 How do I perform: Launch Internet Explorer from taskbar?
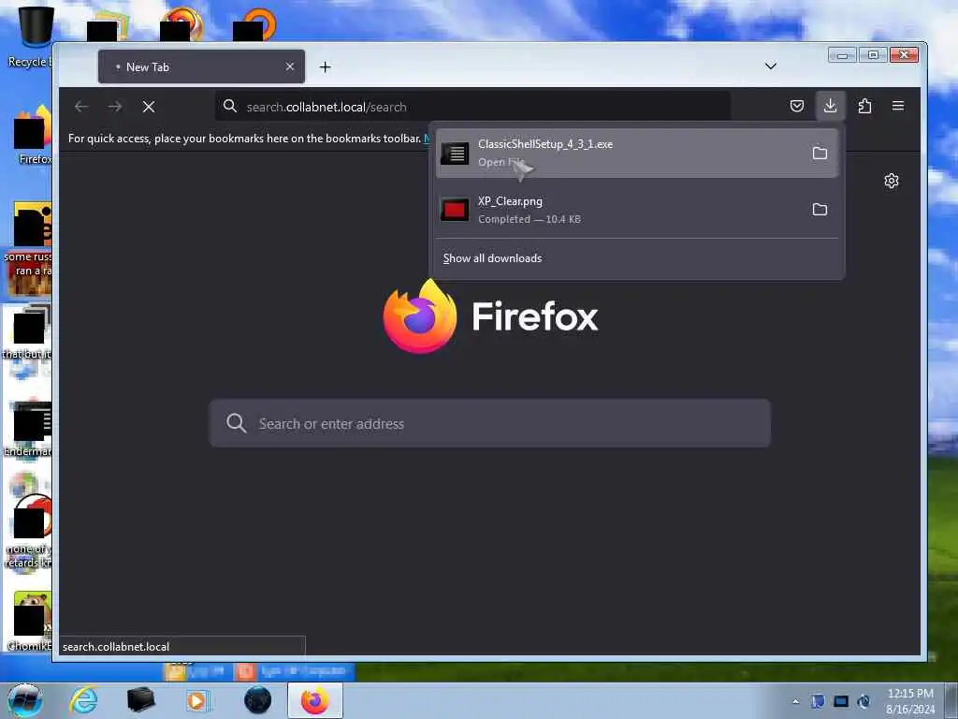click(x=83, y=700)
